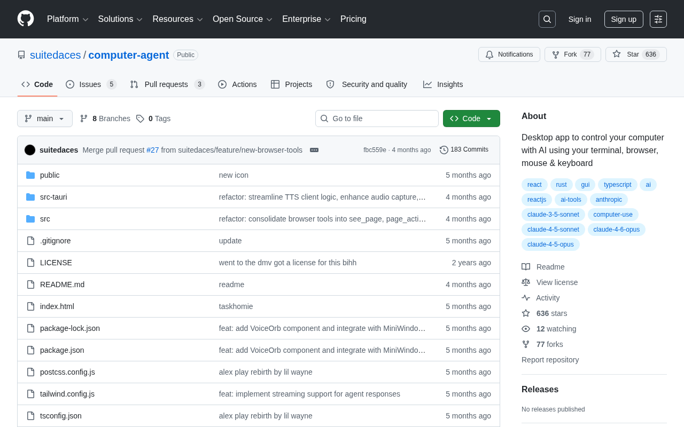Click the file icon beside .gitignore
684x427 pixels.
pos(30,241)
